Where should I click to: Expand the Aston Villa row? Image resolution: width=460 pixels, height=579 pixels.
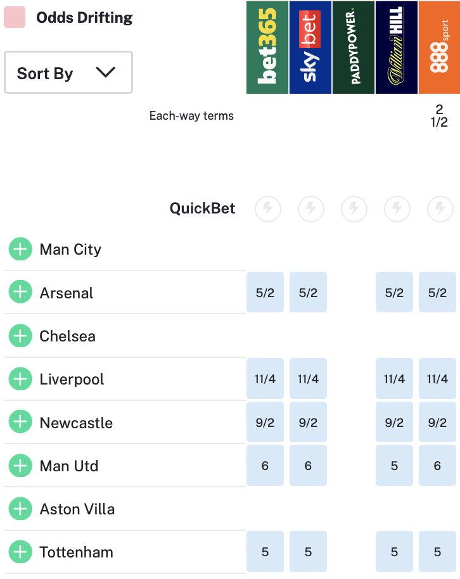(20, 509)
